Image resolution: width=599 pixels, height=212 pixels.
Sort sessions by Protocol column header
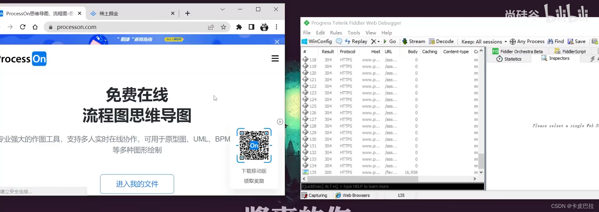[347, 52]
